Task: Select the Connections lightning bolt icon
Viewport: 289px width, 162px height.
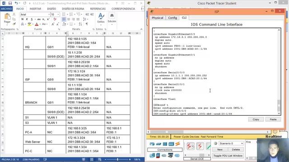Action: pyautogui.click(x=177, y=144)
